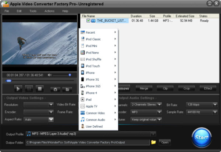Click the iPhone device icon
The width and height of the screenshot is (221, 152).
tap(83, 73)
